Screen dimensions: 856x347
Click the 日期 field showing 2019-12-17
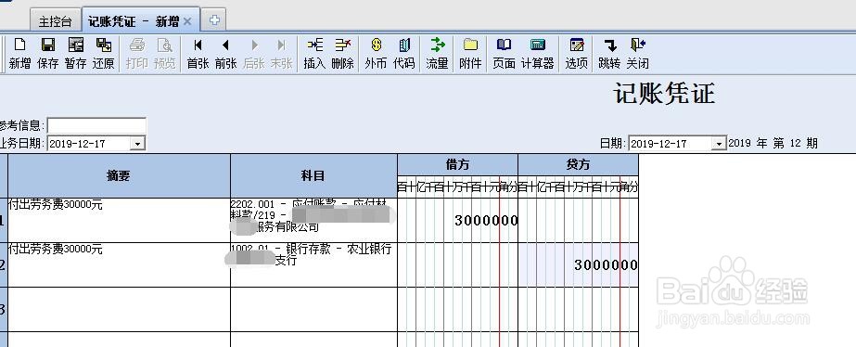[x=671, y=144]
